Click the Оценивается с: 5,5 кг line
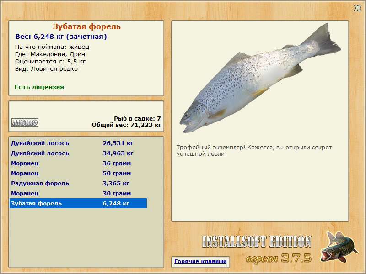Viewport: 366px width, 274px height. click(50, 62)
